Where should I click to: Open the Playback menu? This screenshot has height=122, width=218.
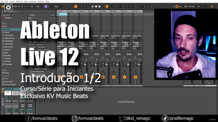coord(19,1)
